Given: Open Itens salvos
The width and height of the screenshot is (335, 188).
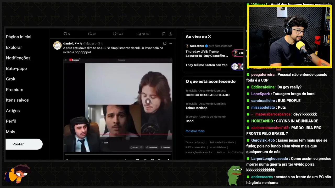Looking at the screenshot, I should [17, 100].
